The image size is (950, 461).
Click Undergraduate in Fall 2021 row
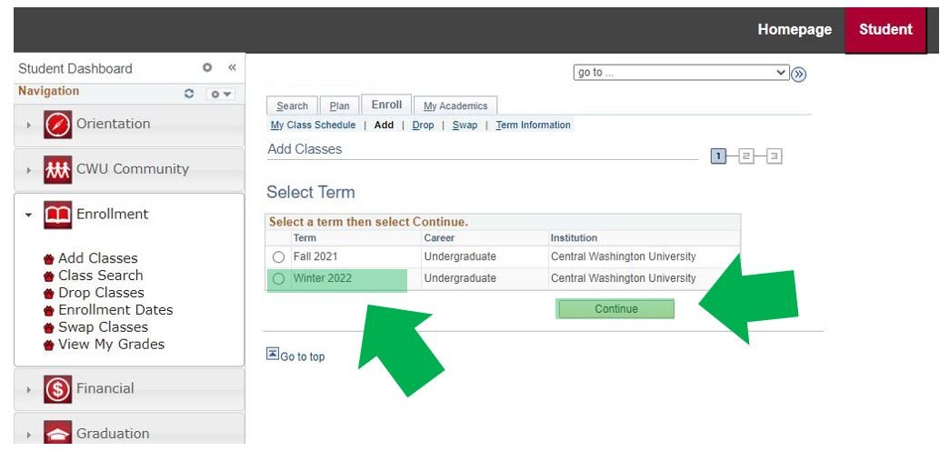460,256
